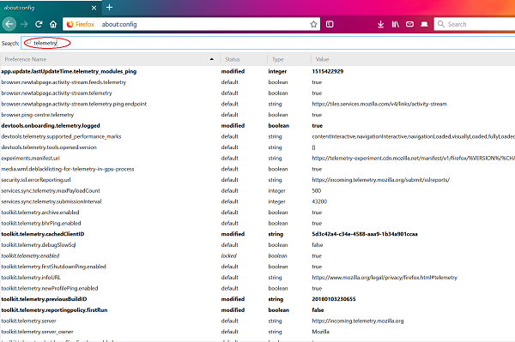Select browser.ping-centre.telemetry preference

click(257, 115)
